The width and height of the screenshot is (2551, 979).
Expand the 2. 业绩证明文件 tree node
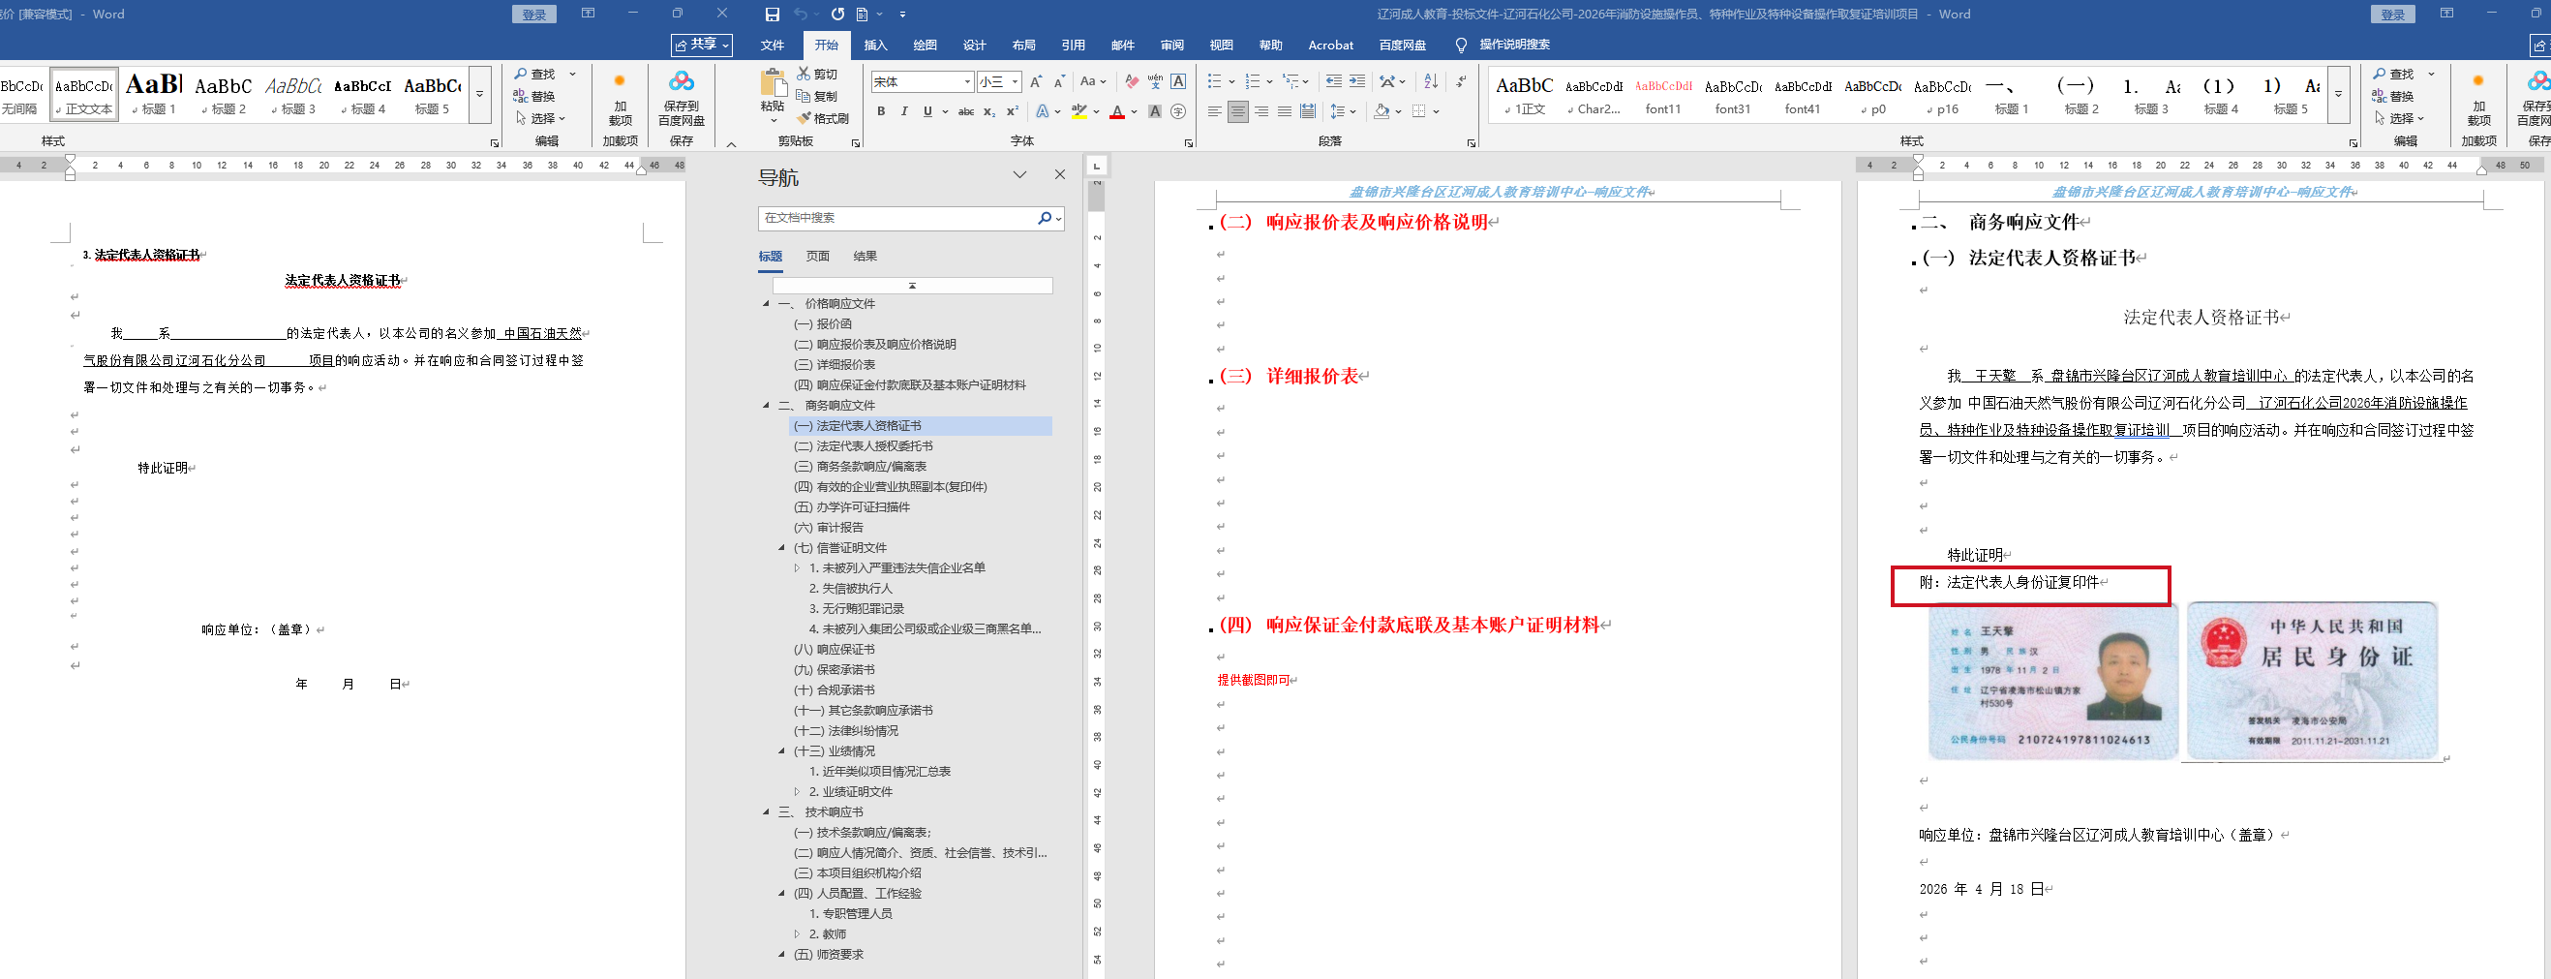click(x=797, y=792)
